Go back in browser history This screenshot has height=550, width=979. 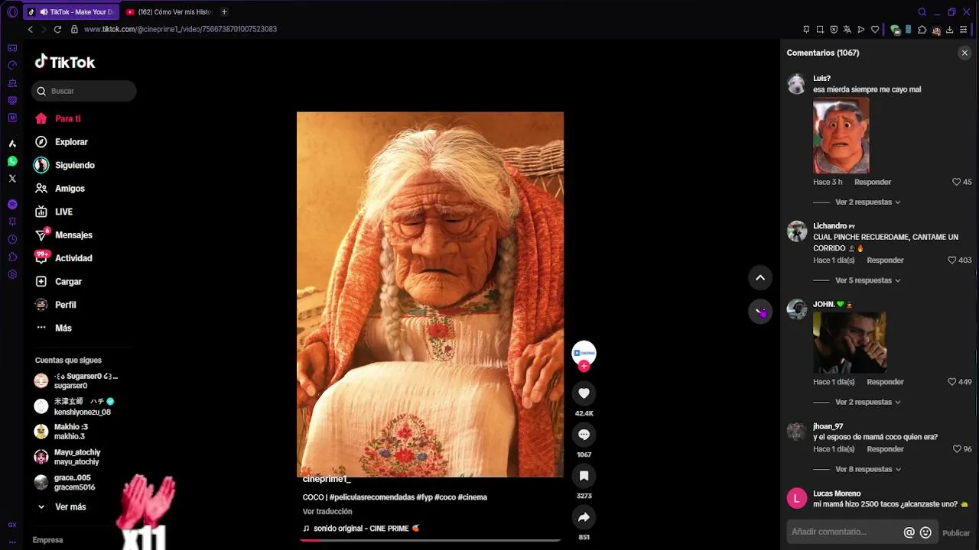[31, 29]
